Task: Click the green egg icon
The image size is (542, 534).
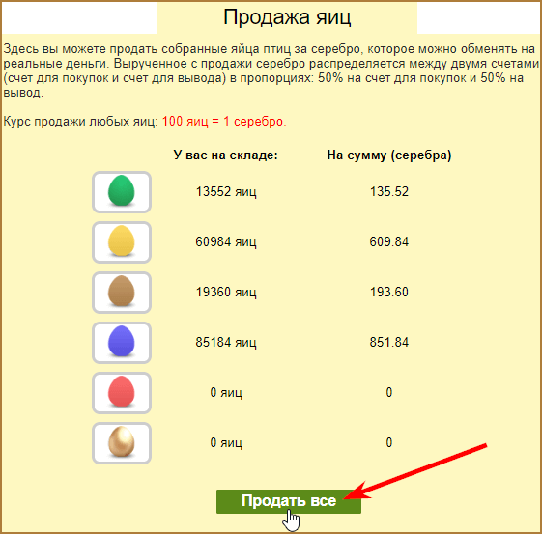Action: (122, 192)
